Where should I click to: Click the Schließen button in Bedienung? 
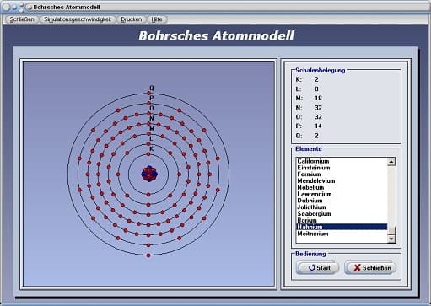pyautogui.click(x=370, y=268)
